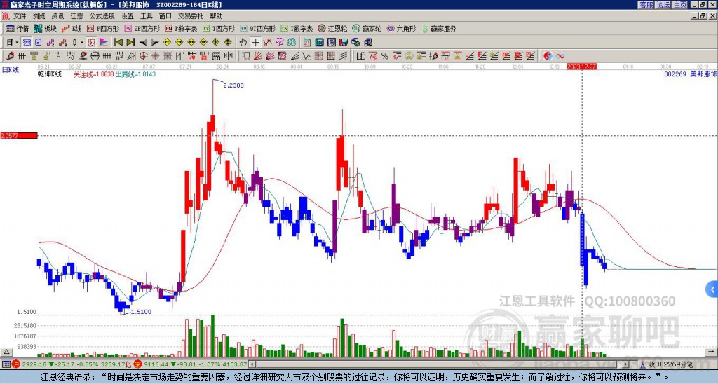Click the infinity loop icon

(560, 56)
